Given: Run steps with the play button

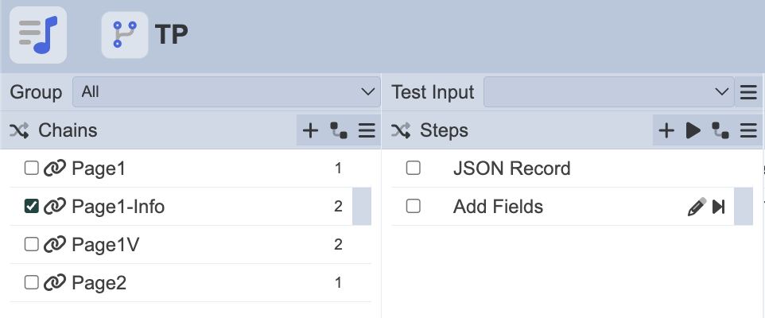Looking at the screenshot, I should click(693, 130).
